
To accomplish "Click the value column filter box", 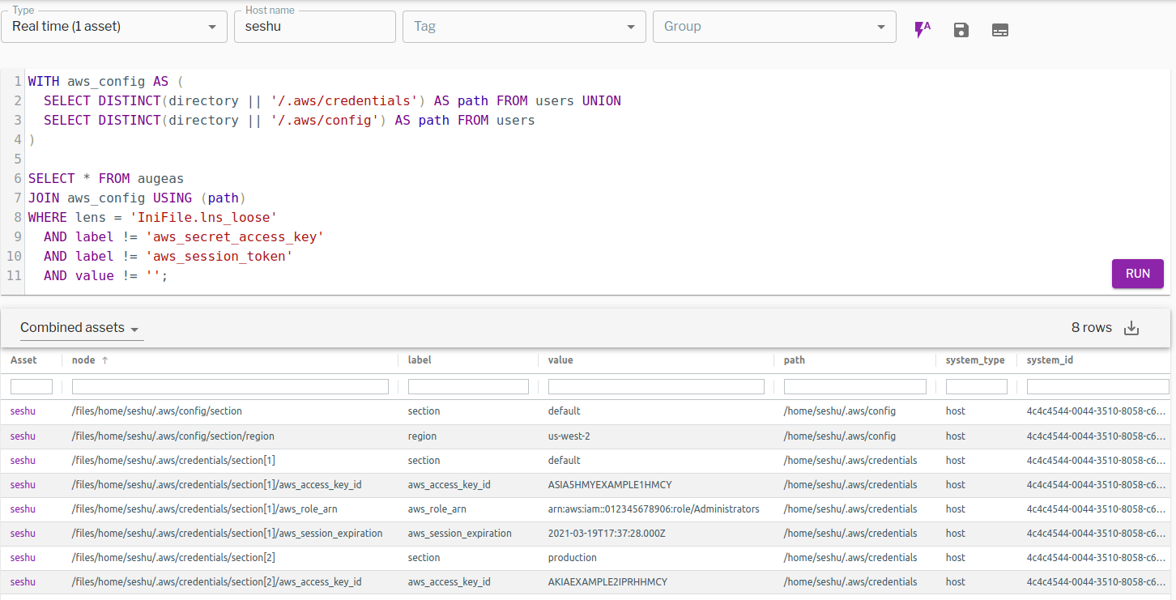I will [656, 386].
